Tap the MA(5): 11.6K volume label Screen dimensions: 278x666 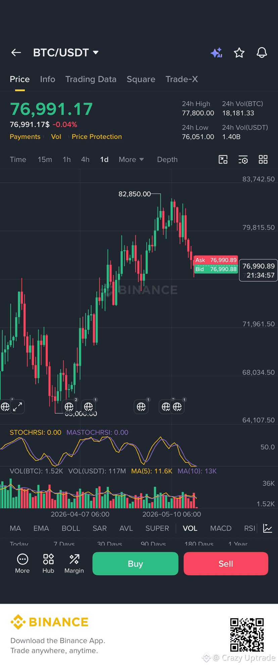coord(152,471)
